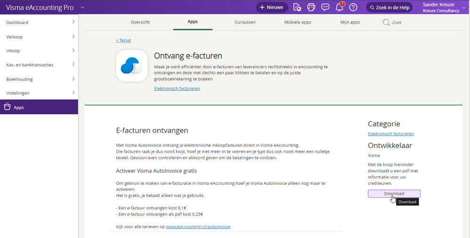Click the Nieuwe button
Viewport: 470px width, 238px height.
272,7
